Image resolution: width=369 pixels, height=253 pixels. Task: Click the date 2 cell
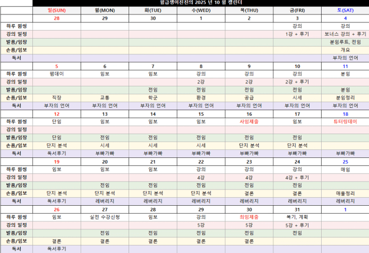tap(249, 18)
